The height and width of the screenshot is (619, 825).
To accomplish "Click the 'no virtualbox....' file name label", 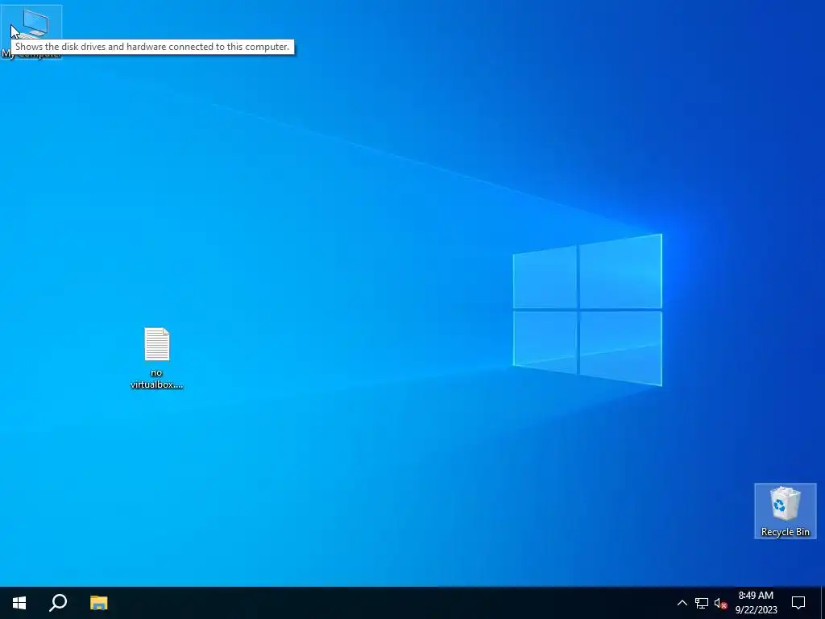I will pos(157,379).
